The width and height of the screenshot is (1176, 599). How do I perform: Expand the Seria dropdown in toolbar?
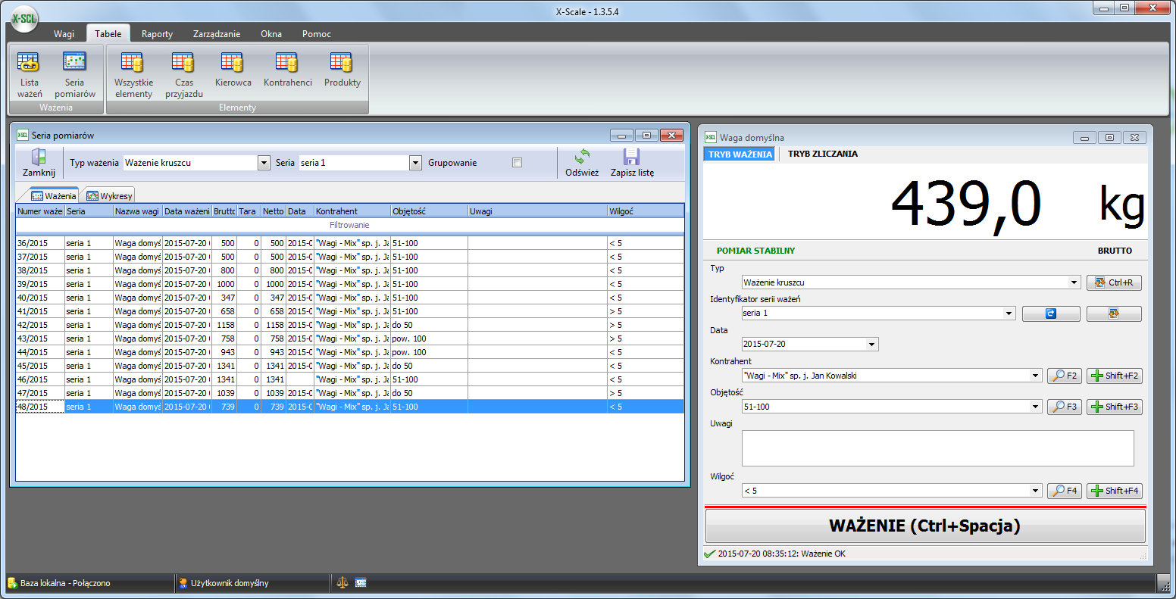[415, 163]
